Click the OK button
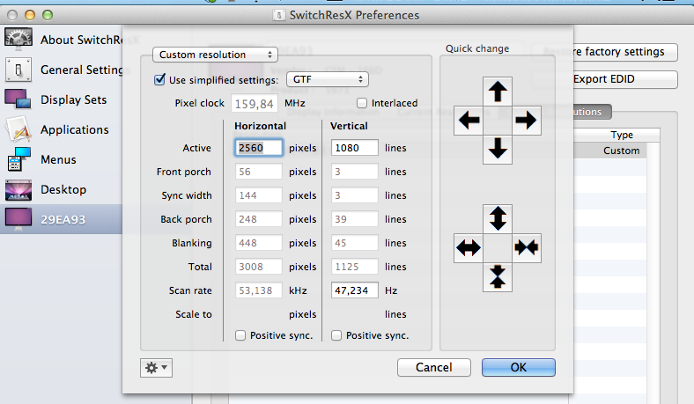This screenshot has width=694, height=404. (x=518, y=367)
